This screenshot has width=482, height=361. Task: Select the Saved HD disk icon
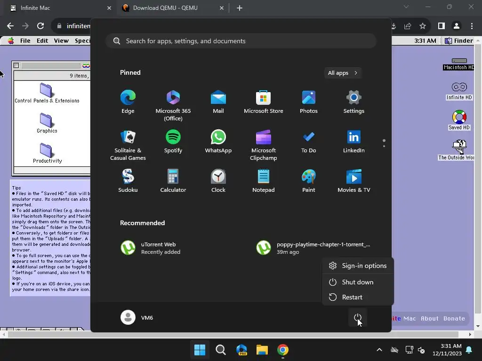pyautogui.click(x=459, y=120)
